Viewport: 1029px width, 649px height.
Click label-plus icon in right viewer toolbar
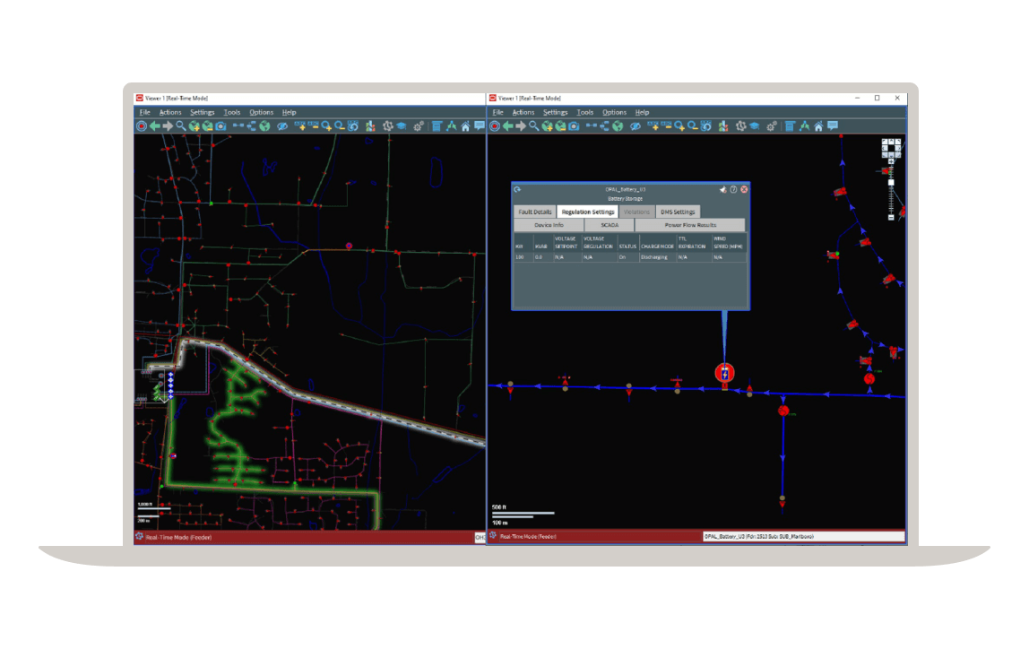653,126
